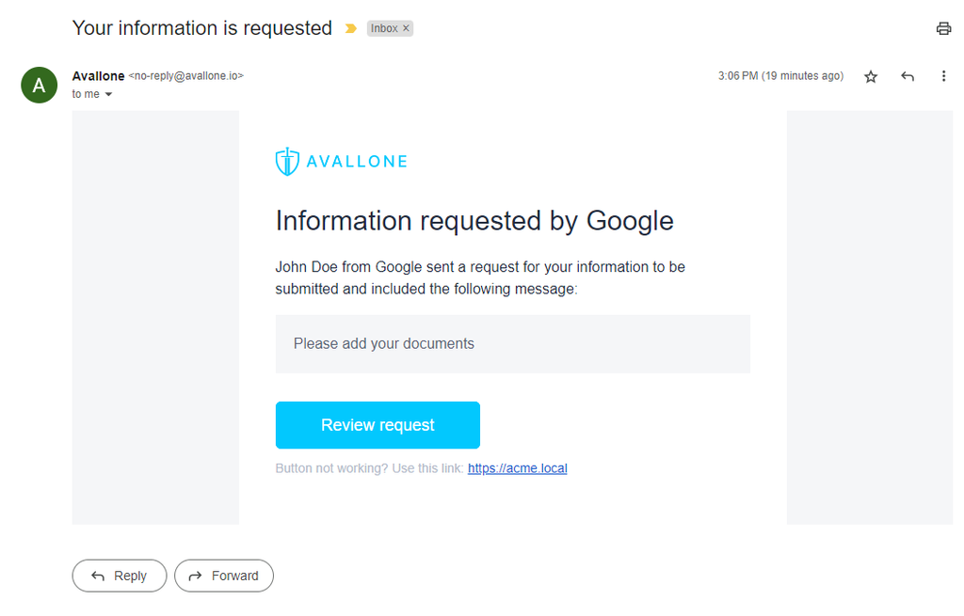Click the Inbox label tag
Viewport: 964px width, 616px height.
(x=384, y=28)
